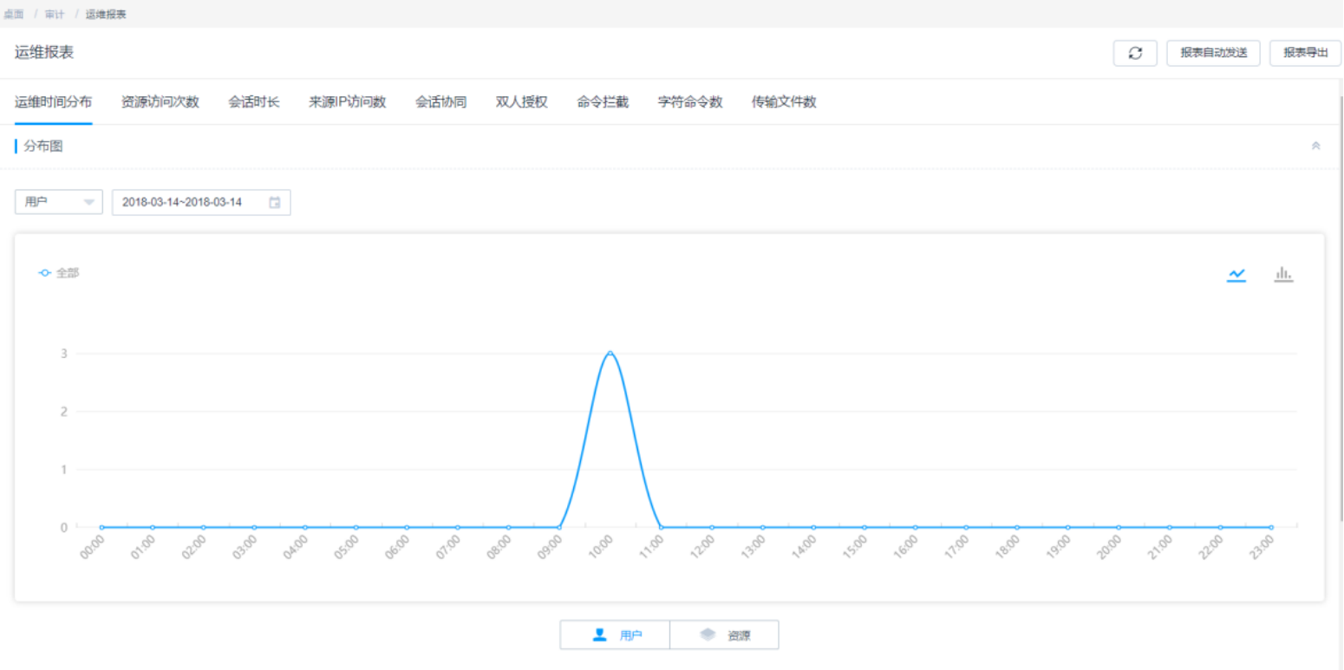
Task: Switch to 传输文件数 tab
Action: (784, 101)
